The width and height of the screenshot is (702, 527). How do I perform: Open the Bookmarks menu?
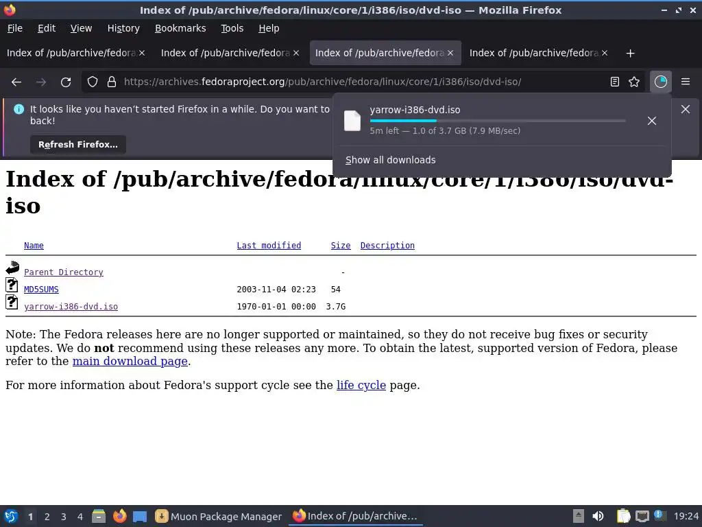coord(180,28)
